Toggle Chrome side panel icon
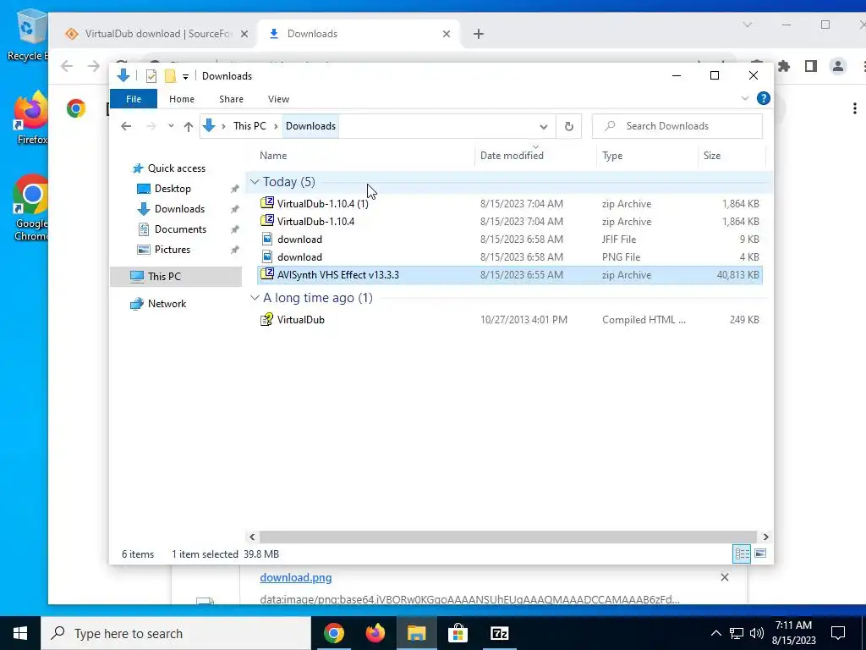 click(811, 66)
